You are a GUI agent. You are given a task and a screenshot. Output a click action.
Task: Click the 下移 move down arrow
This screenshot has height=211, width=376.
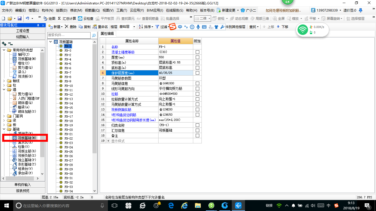coord(282,27)
